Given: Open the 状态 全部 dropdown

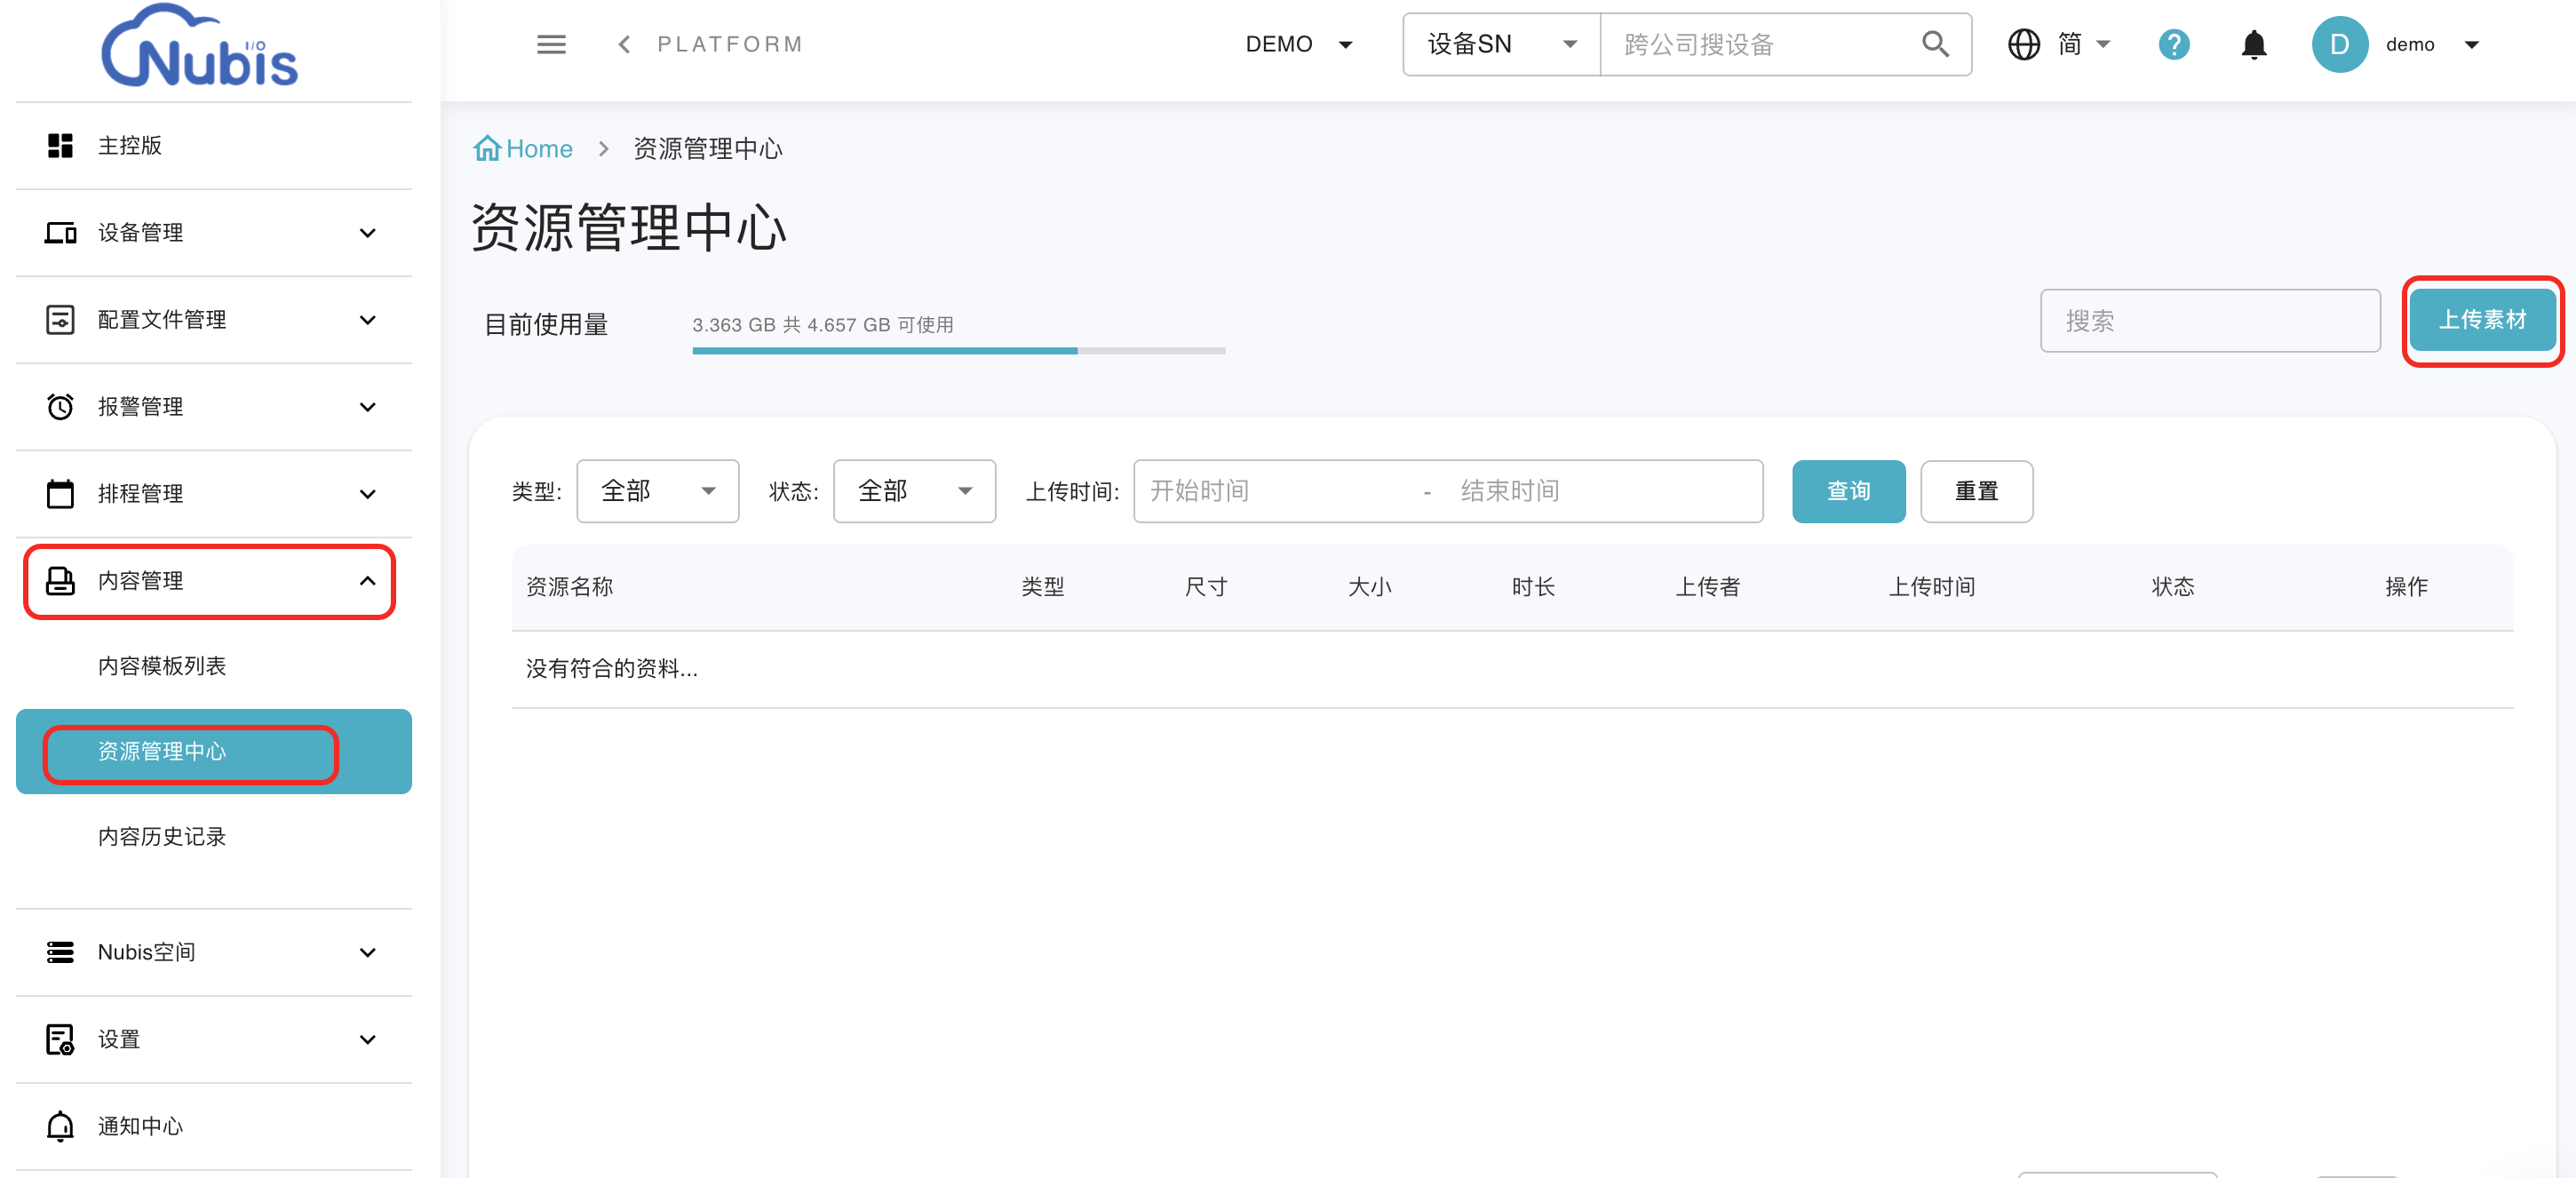Looking at the screenshot, I should click(x=914, y=491).
